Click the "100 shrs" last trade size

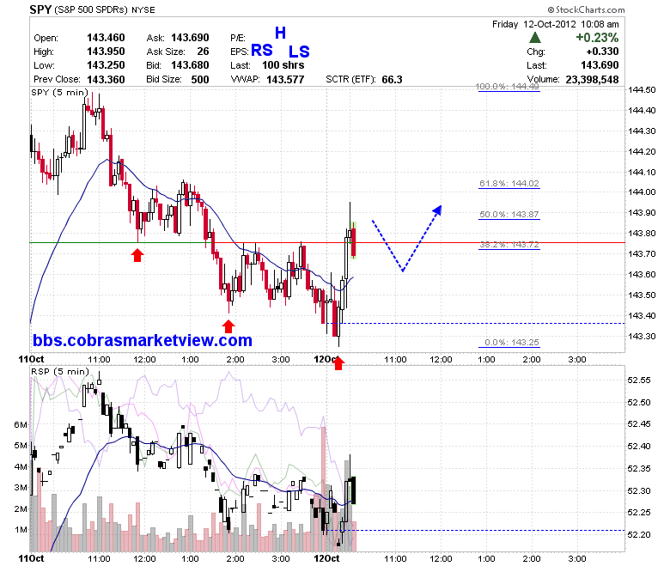pos(283,65)
